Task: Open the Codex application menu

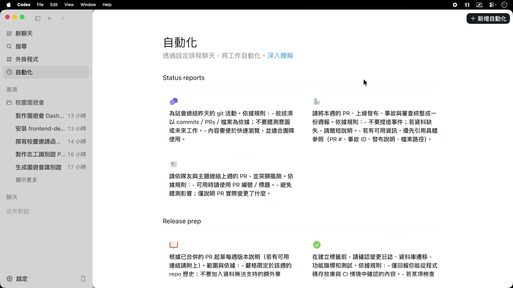Action: 24,5
